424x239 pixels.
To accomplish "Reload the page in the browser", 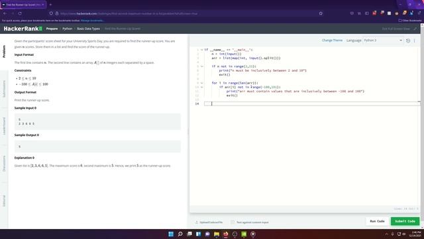I will click(20, 13).
